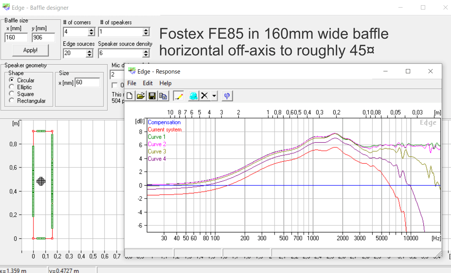Select Square speaker shape
The height and width of the screenshot is (273, 451).
(x=12, y=94)
